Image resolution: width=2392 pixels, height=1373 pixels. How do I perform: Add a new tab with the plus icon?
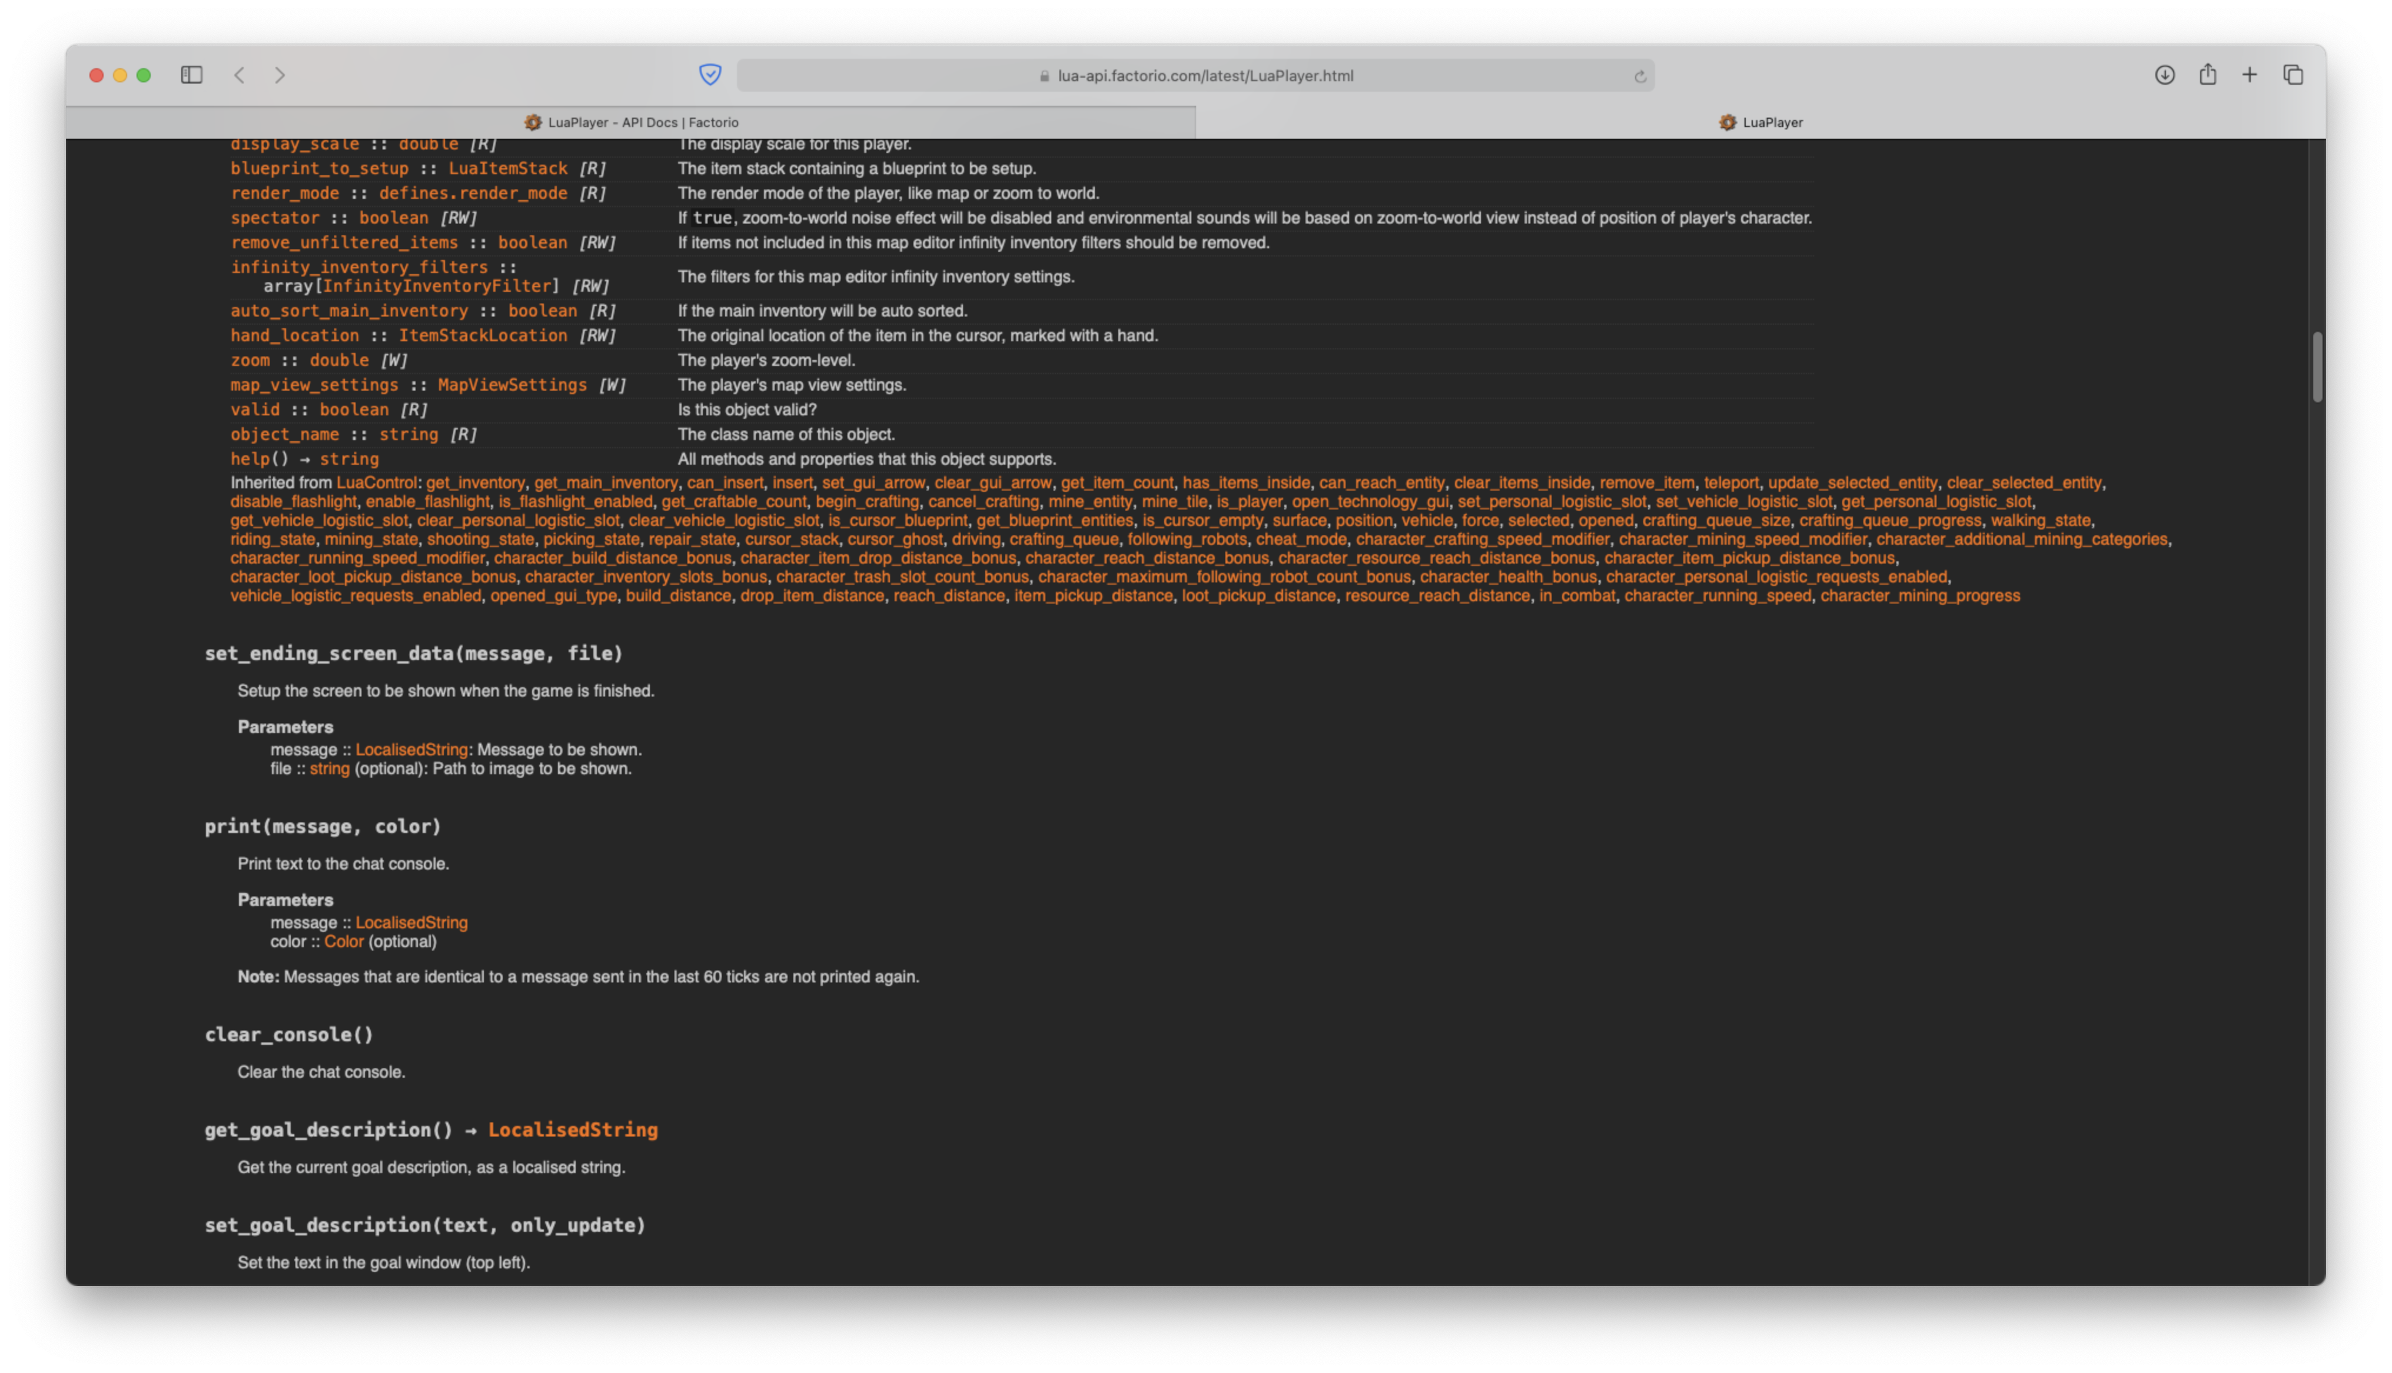click(2250, 75)
